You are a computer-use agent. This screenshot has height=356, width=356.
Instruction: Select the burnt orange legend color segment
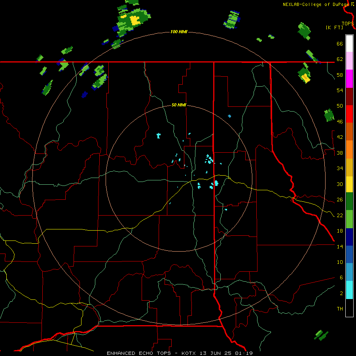(349, 131)
